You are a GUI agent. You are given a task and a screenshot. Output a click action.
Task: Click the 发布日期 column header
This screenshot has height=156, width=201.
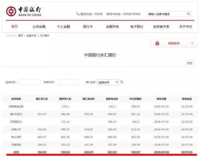coord(161,99)
